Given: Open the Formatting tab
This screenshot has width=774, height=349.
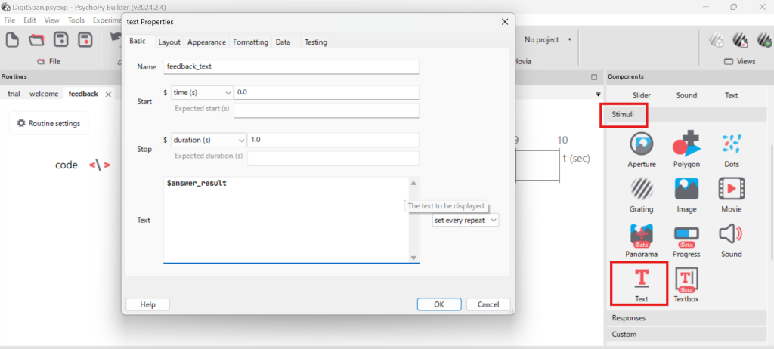Looking at the screenshot, I should coord(250,42).
